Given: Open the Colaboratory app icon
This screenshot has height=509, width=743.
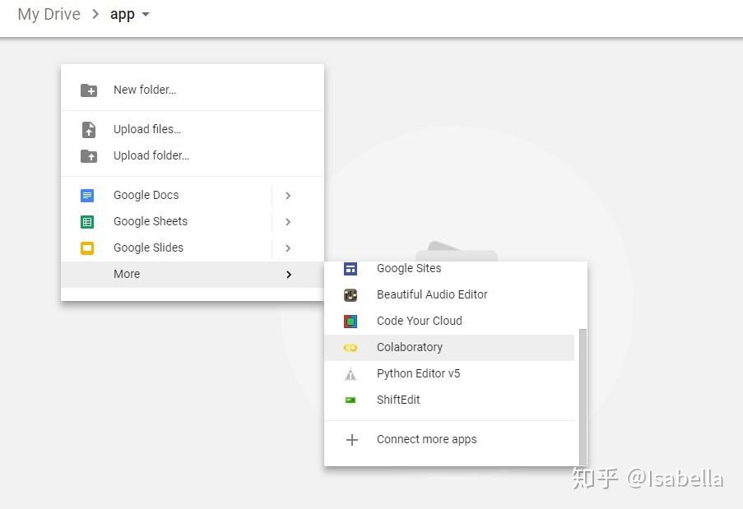Looking at the screenshot, I should 351,347.
